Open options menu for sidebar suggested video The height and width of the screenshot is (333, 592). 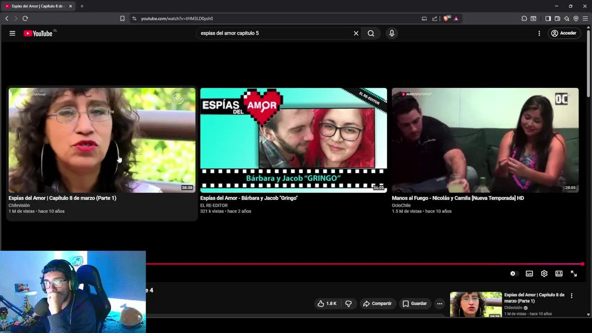coord(572,296)
